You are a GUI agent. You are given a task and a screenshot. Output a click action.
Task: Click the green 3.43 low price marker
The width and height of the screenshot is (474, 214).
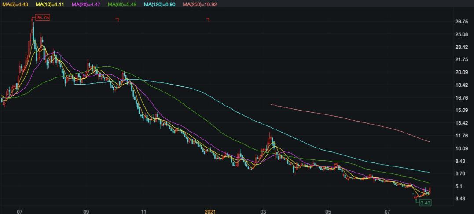click(x=425, y=203)
